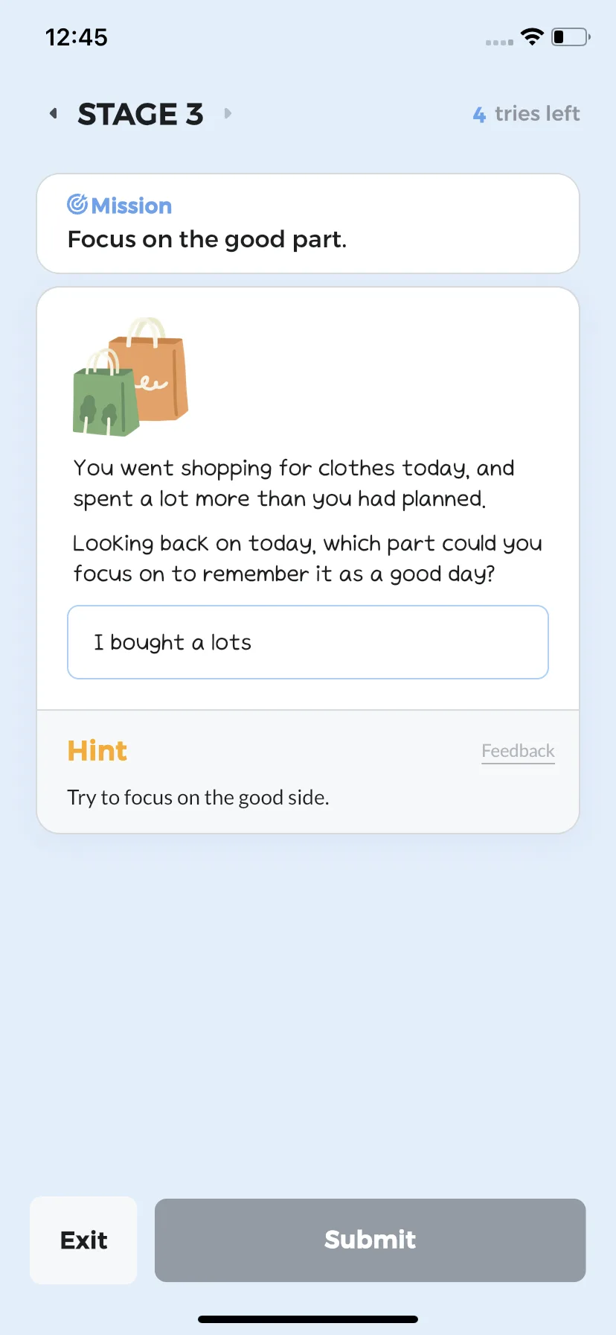Focus the answer field containing "I bought a lots"

pyautogui.click(x=308, y=642)
